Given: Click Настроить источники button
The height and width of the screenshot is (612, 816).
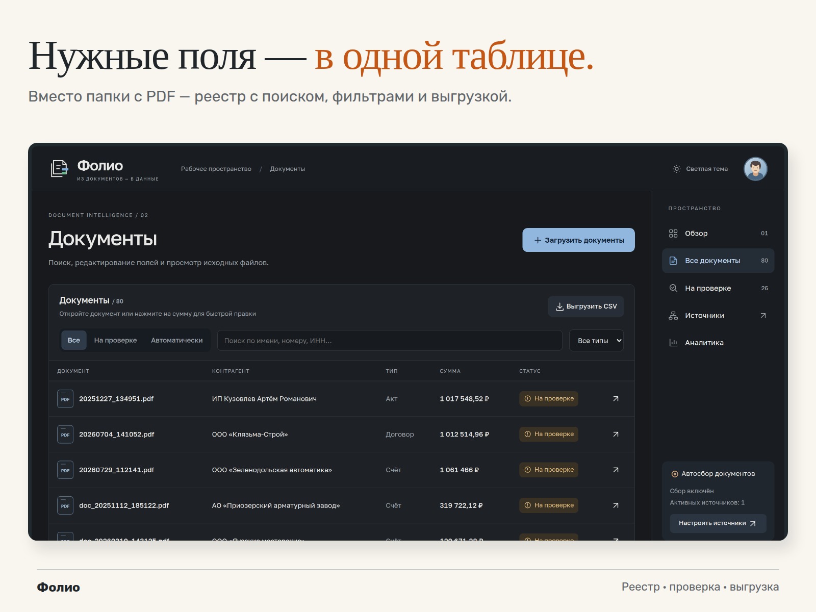Looking at the screenshot, I should [x=718, y=523].
